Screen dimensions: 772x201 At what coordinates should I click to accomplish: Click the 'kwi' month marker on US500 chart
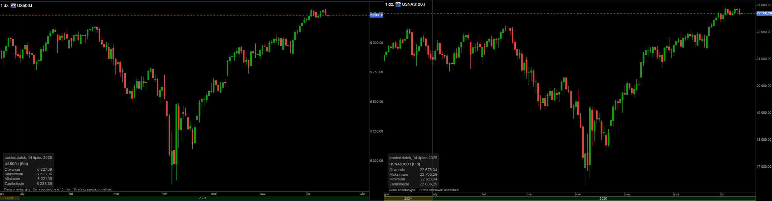(x=165, y=194)
